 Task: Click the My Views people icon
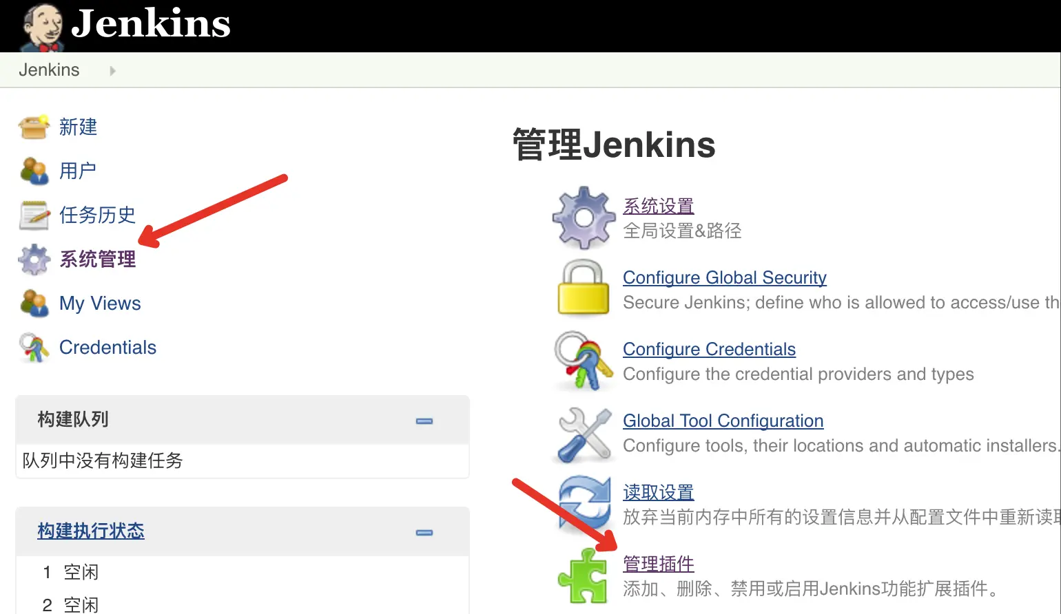(x=34, y=304)
